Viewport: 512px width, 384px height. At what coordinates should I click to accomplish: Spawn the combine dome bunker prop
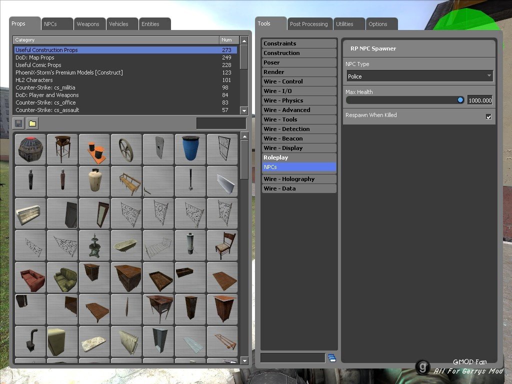(x=30, y=149)
